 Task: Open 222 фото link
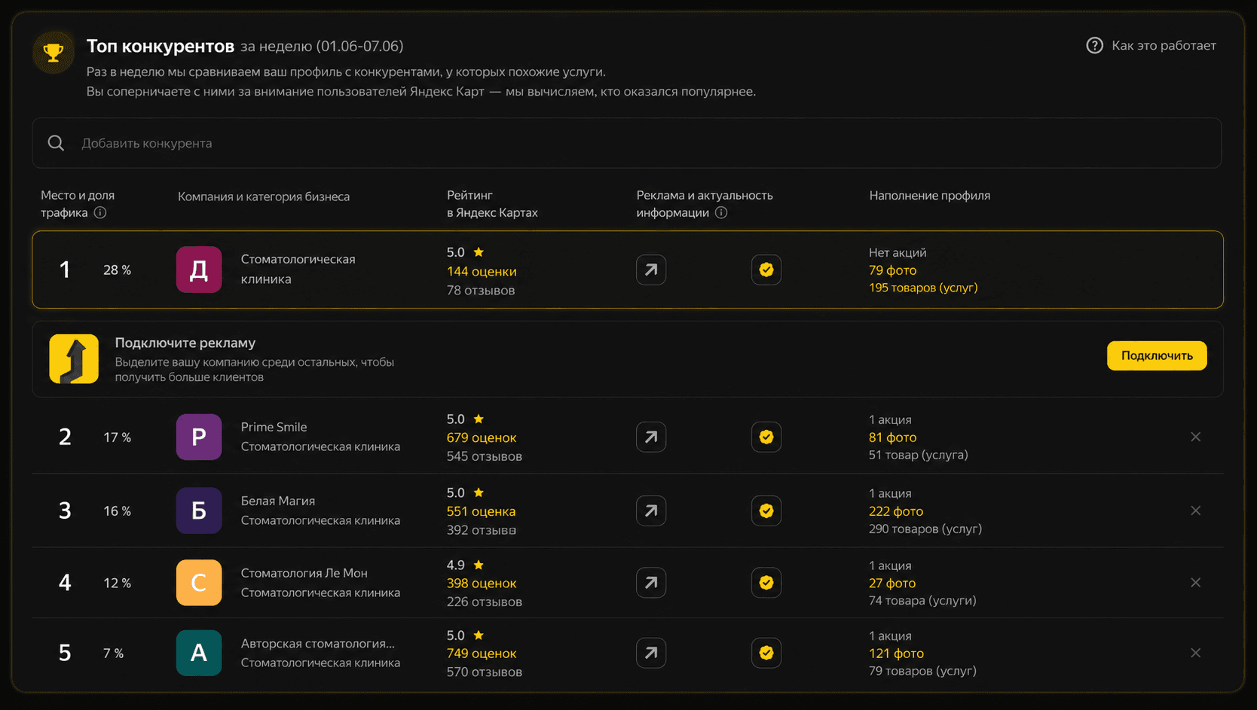click(896, 511)
